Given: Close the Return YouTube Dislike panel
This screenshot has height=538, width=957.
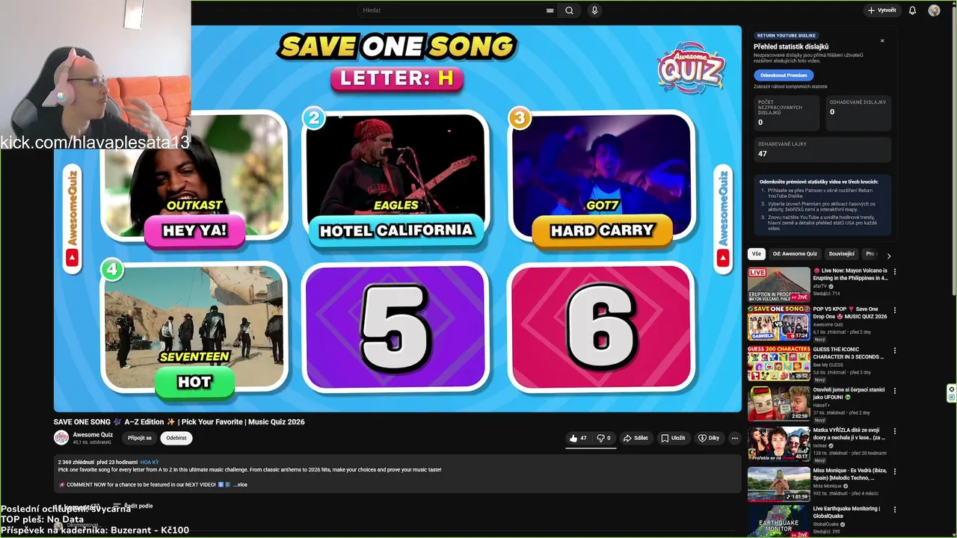Looking at the screenshot, I should tap(882, 40).
